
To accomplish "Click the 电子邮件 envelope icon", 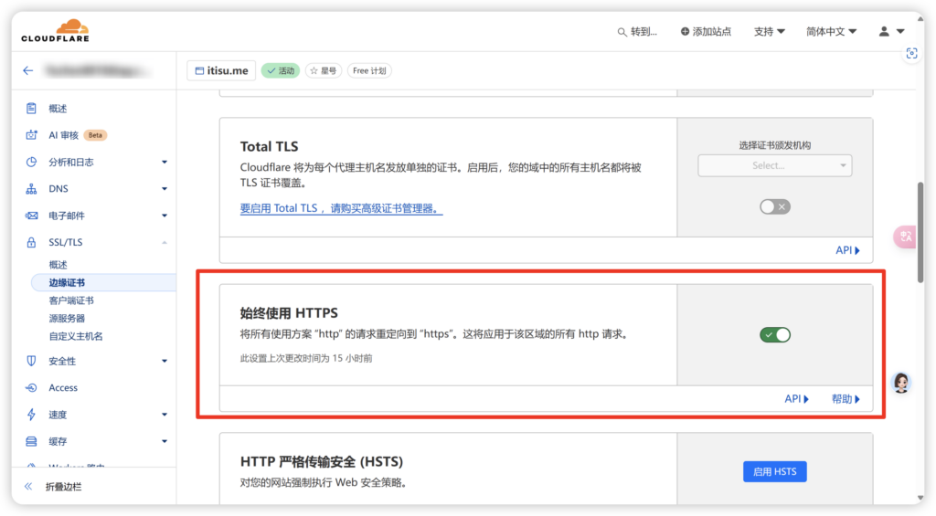I will pos(31,216).
